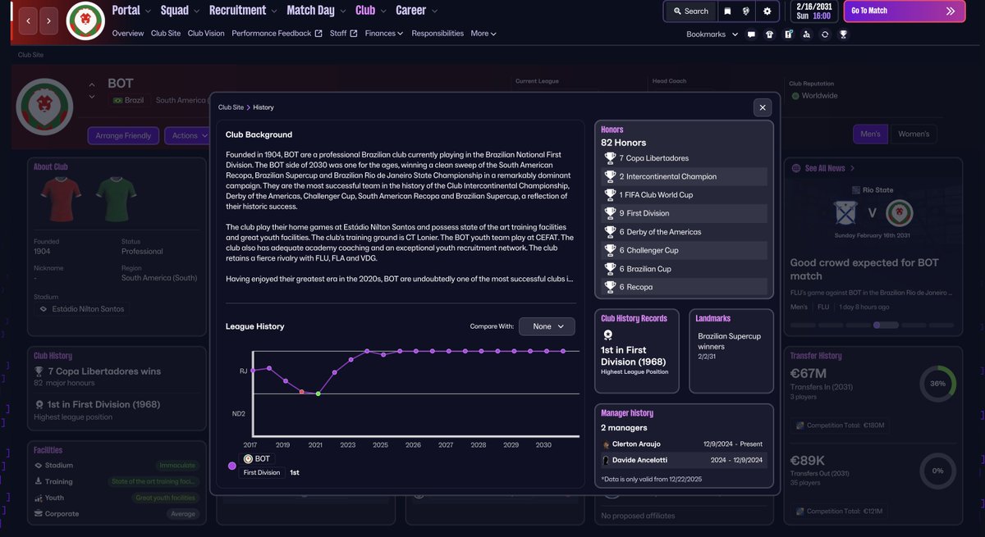Screen dimensions: 985x537
Task: Click the large BOT crest on Club Site
Action: pyautogui.click(x=46, y=107)
